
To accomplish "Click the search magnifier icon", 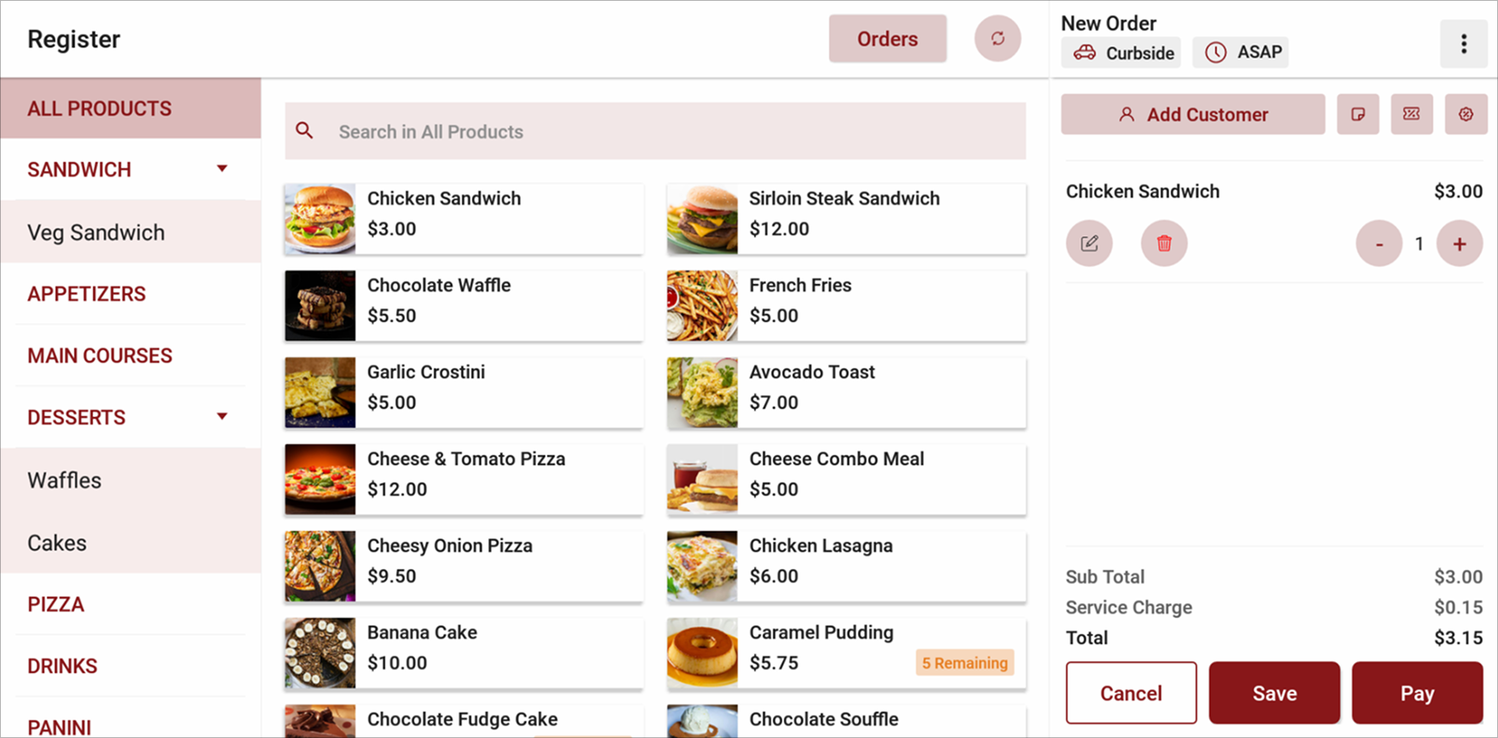I will tap(304, 131).
